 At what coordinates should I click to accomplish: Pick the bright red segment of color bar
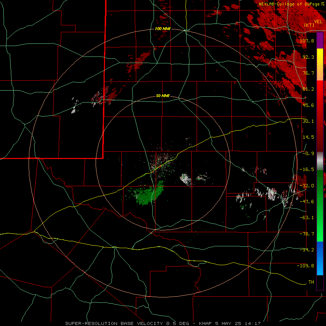pyautogui.click(x=320, y=89)
